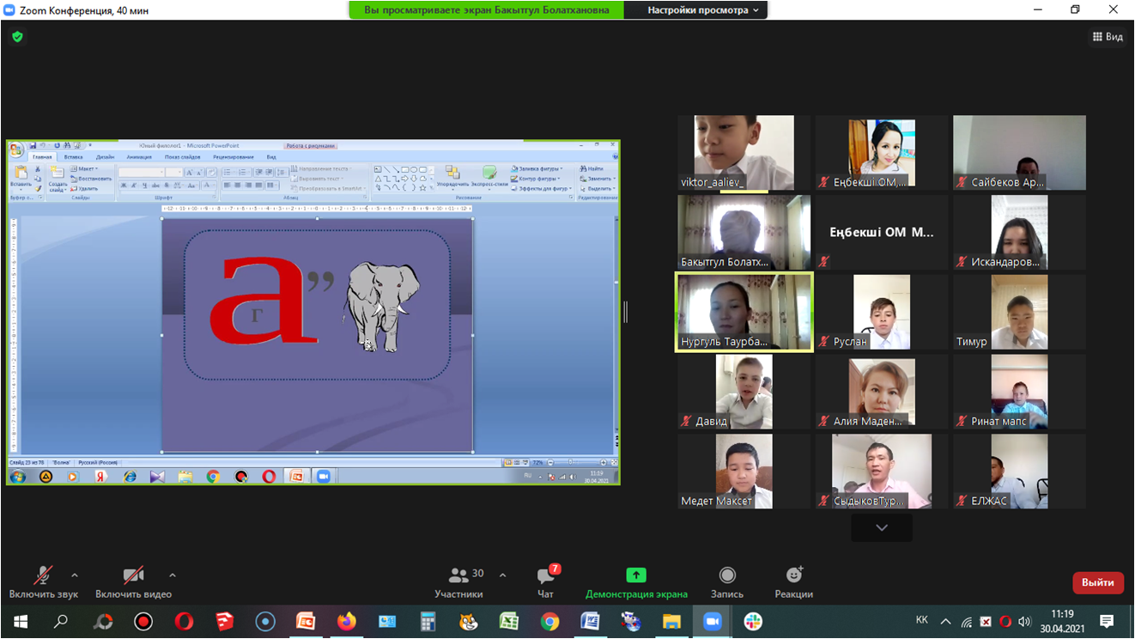1135x639 pixels.
Task: Click the green Share Screen icon
Action: [636, 575]
